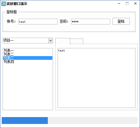This screenshot has width=140, height=128.
Task: Select 列表四 in the list
Action: coord(28,62)
